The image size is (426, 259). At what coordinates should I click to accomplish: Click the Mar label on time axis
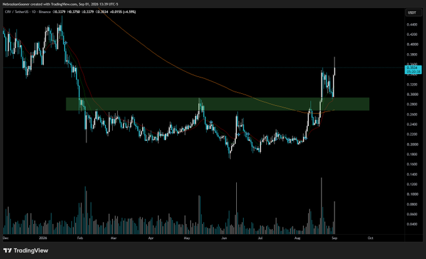click(113, 238)
